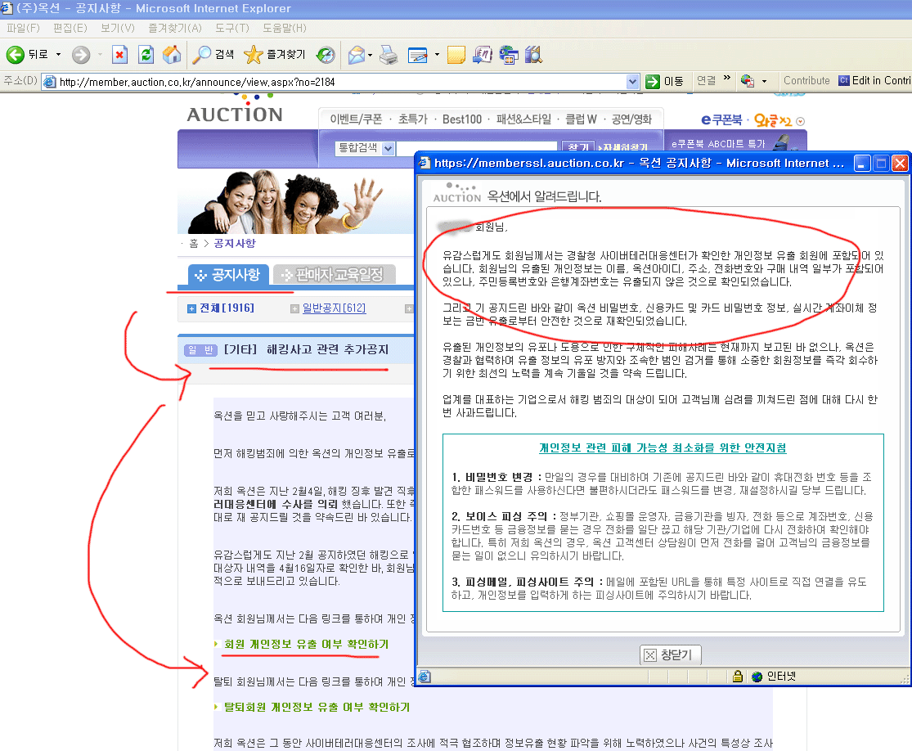Click the plus icon beside 전체[1916]

click(x=191, y=308)
